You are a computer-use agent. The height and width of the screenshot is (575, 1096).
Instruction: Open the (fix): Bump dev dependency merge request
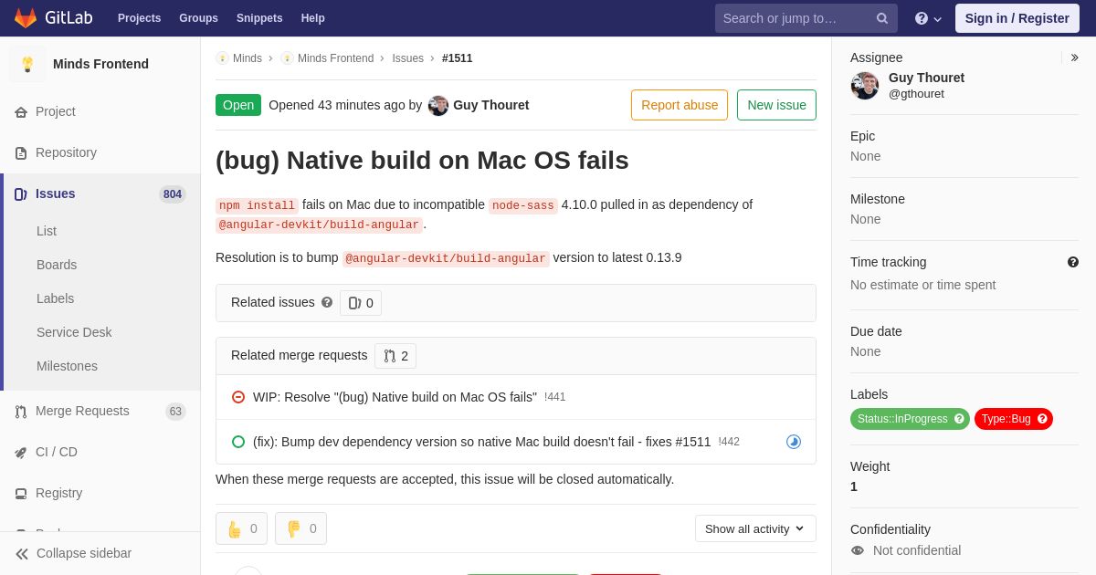(481, 442)
